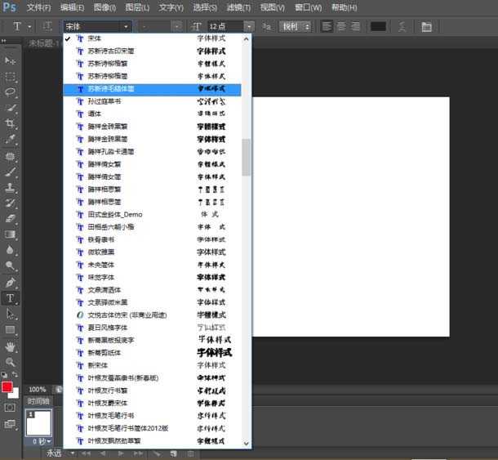Select the History Brush tool

(10, 203)
